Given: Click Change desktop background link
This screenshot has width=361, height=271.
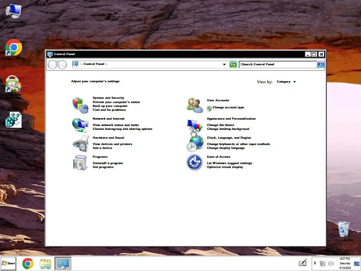Looking at the screenshot, I should point(228,129).
